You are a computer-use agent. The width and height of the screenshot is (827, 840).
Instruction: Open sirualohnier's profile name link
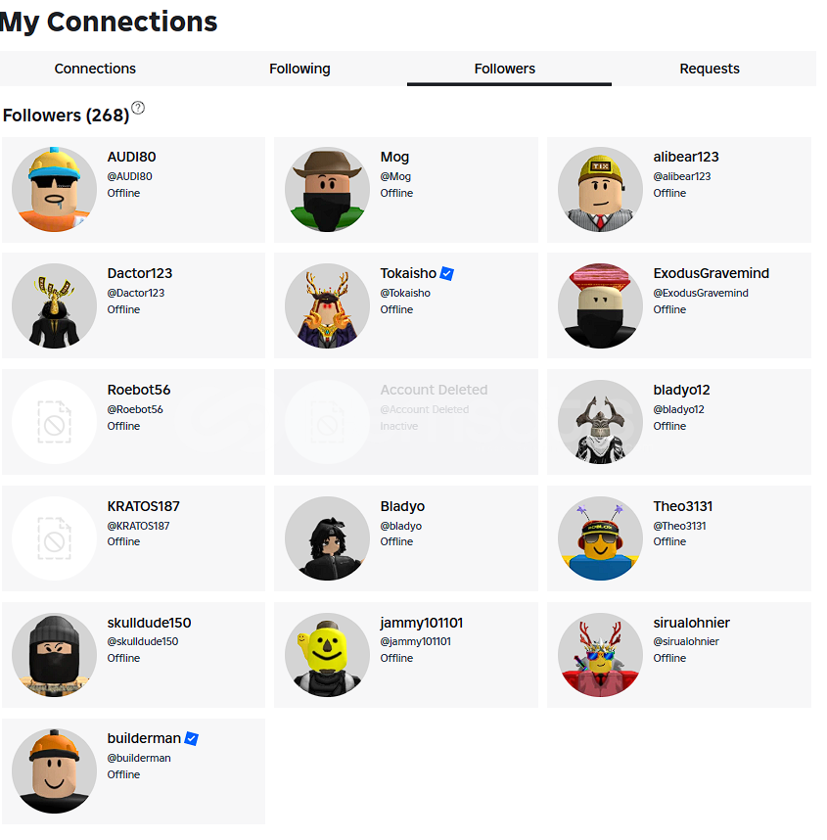click(691, 623)
